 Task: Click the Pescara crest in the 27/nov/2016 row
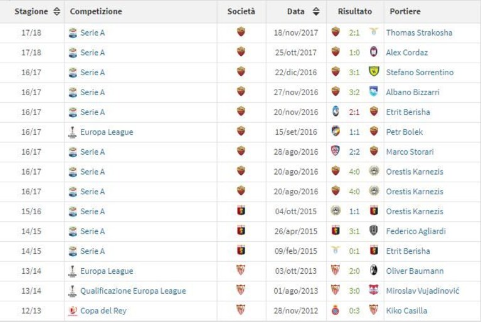point(374,91)
